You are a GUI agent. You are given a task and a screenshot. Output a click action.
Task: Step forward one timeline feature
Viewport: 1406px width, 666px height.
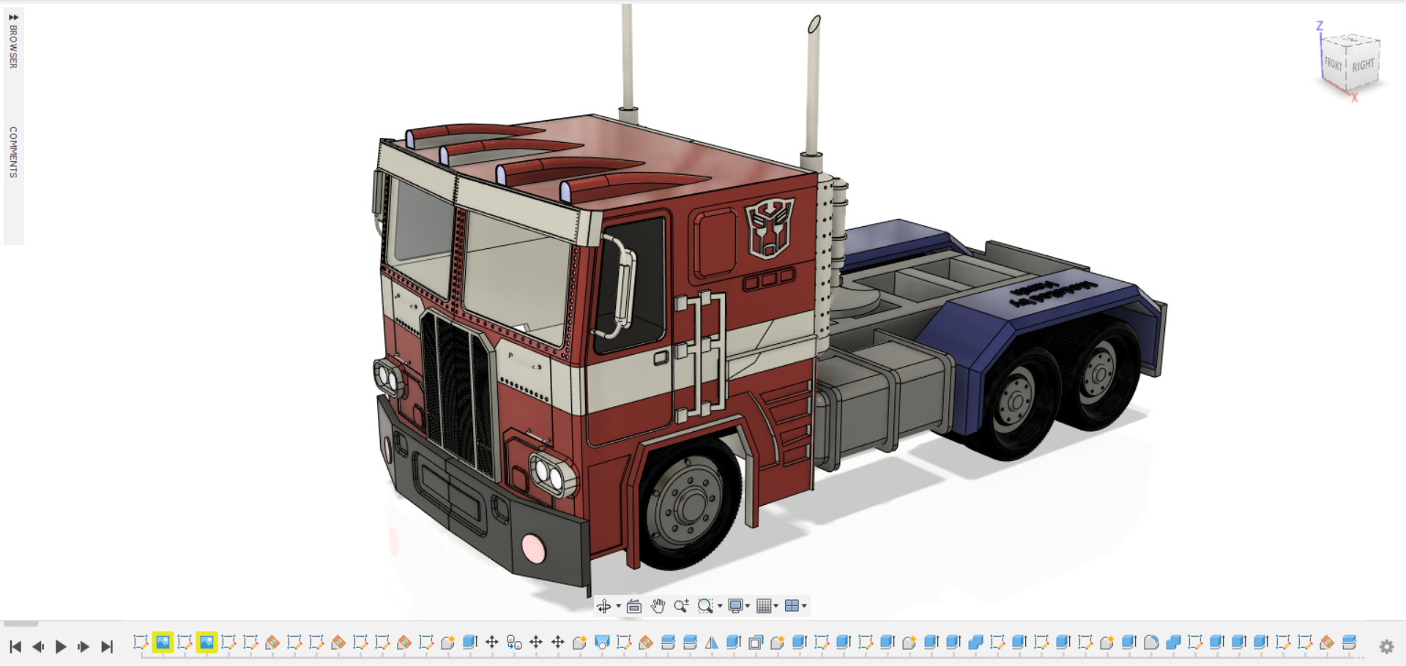tap(83, 647)
